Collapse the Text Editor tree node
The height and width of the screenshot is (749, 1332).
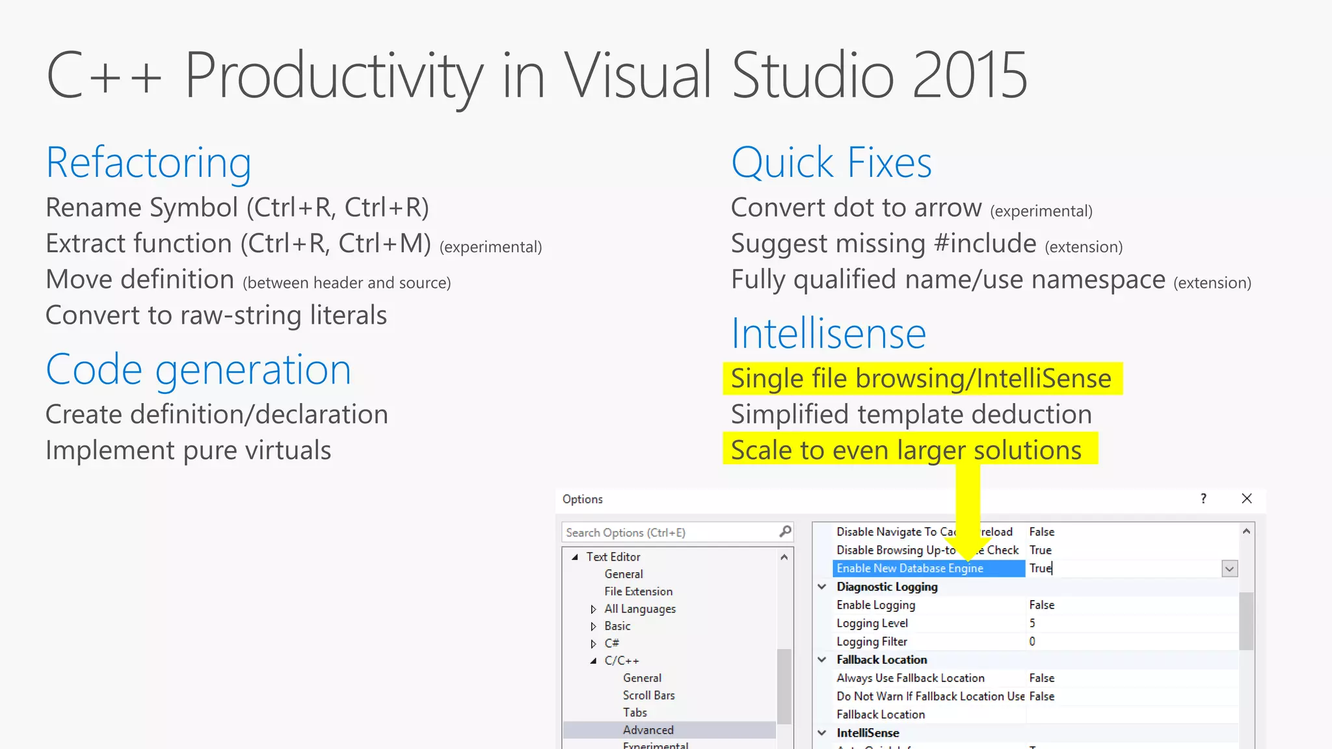(575, 557)
